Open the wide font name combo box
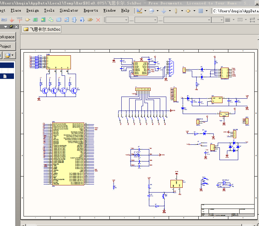Image resolution: width=259 pixels, height=226 pixels. point(187,20)
